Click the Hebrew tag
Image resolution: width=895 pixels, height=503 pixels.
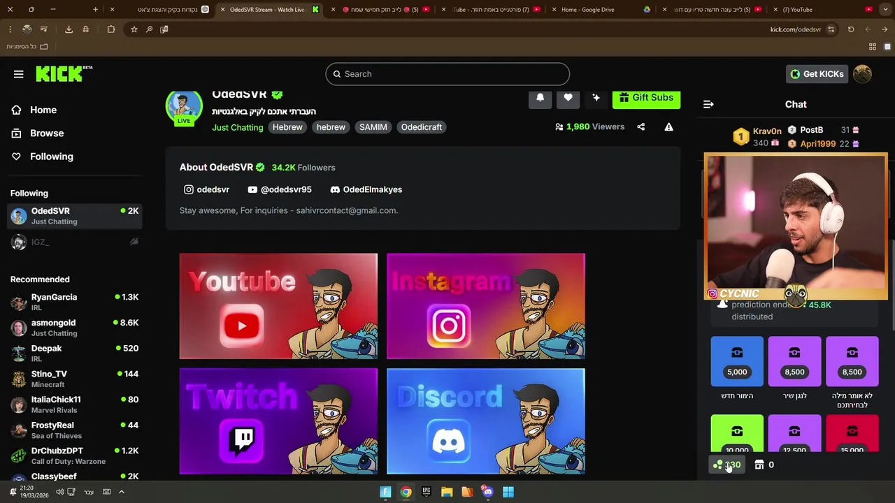[x=287, y=127]
